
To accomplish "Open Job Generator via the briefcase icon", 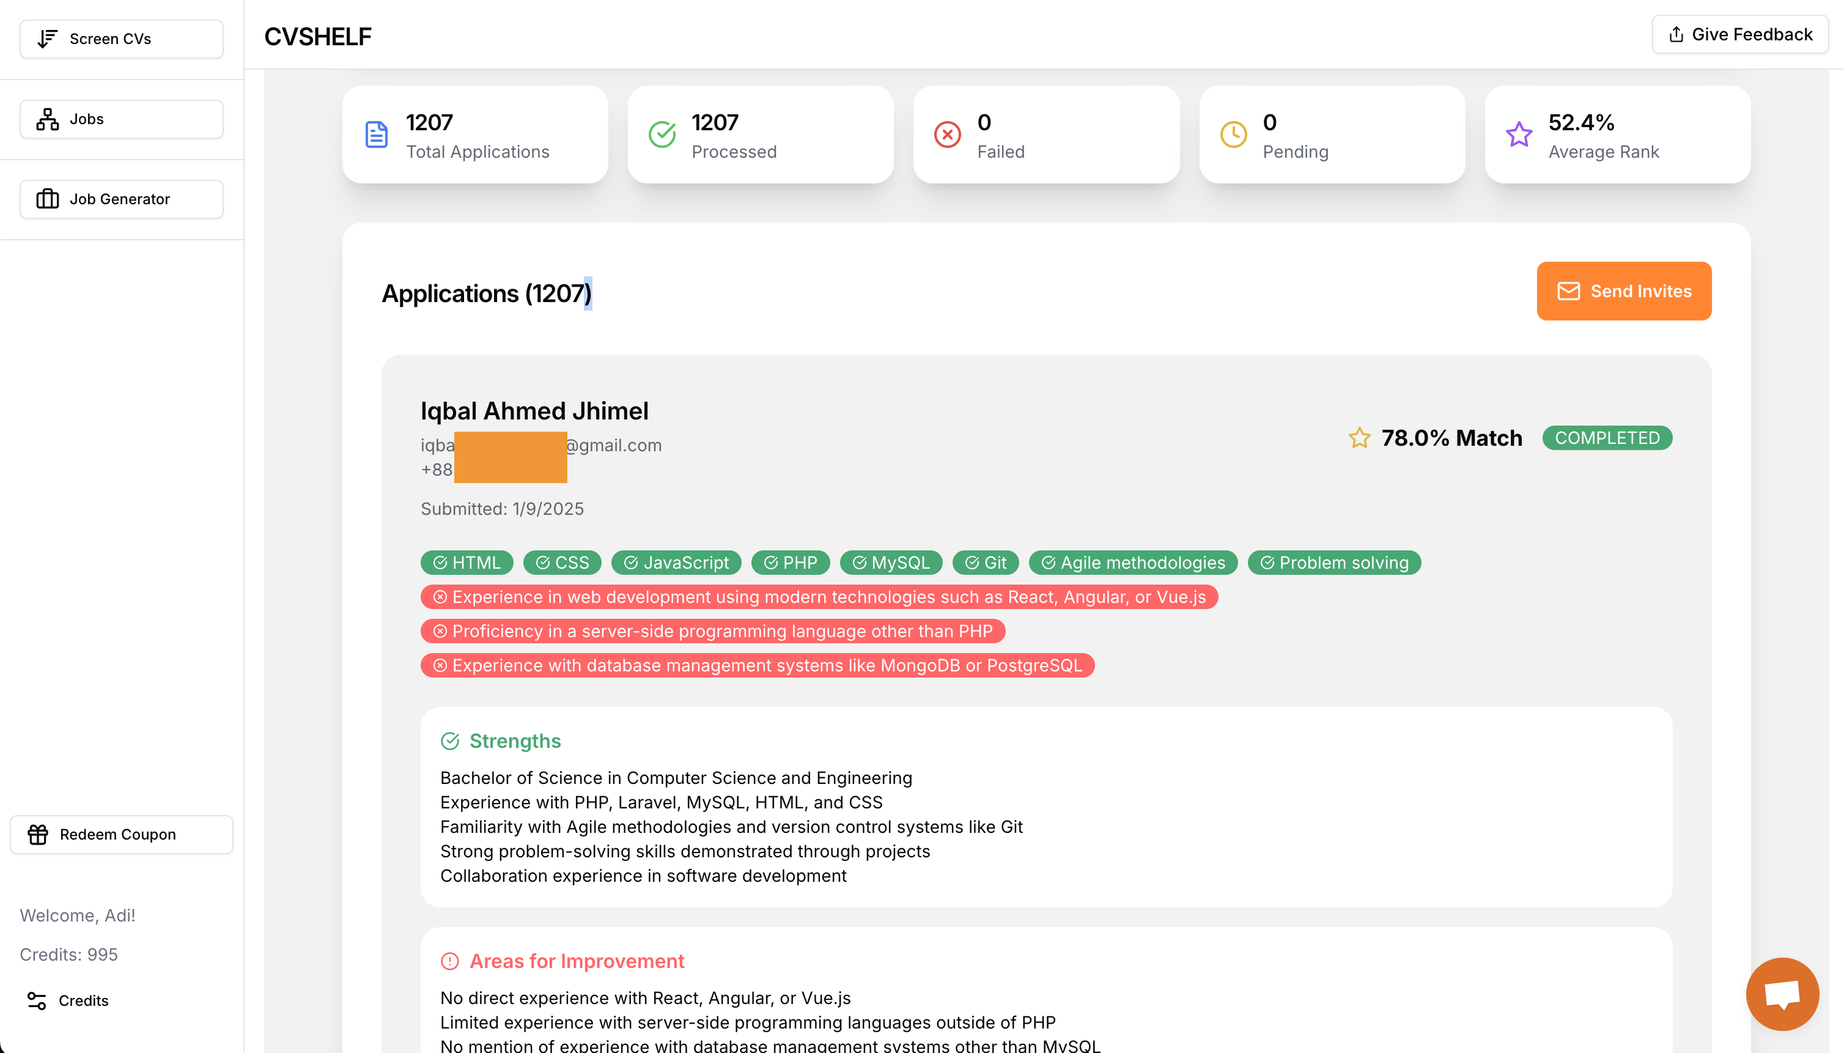I will [x=46, y=199].
